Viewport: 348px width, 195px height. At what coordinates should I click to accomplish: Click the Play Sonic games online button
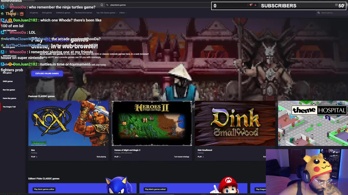44,189
